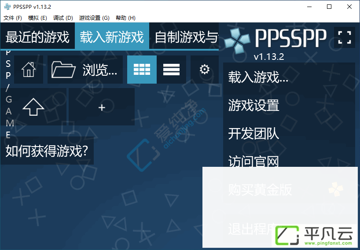Go to home directory via house icon
The width and height of the screenshot is (360, 250).
(29, 70)
